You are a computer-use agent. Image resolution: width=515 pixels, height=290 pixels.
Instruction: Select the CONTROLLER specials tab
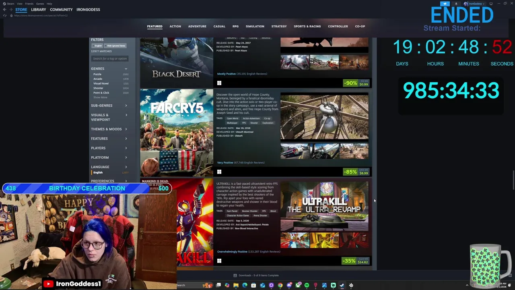tap(338, 26)
